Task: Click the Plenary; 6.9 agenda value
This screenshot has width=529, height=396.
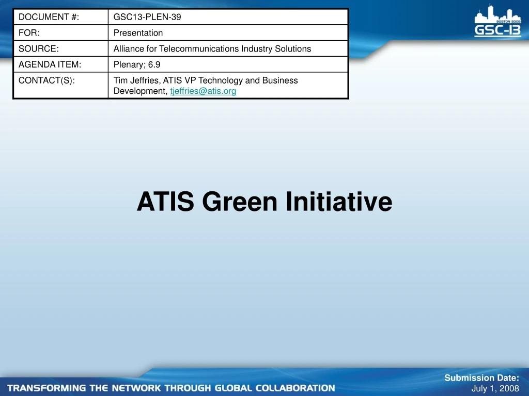Action: point(136,64)
